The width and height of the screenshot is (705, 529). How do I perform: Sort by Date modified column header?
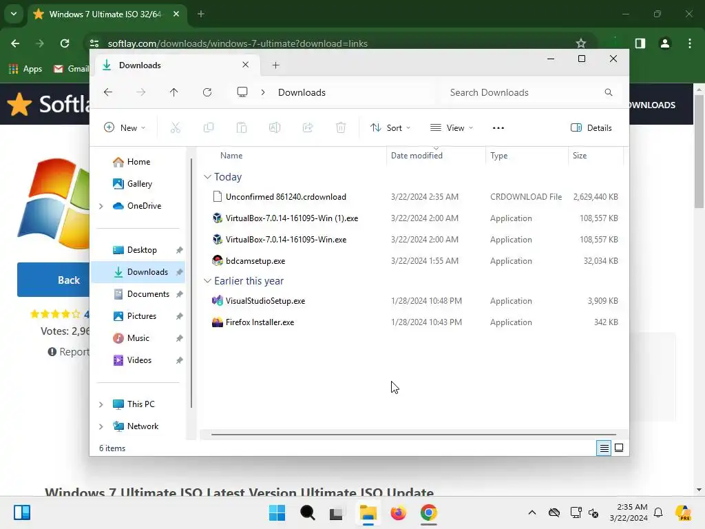[x=417, y=156]
